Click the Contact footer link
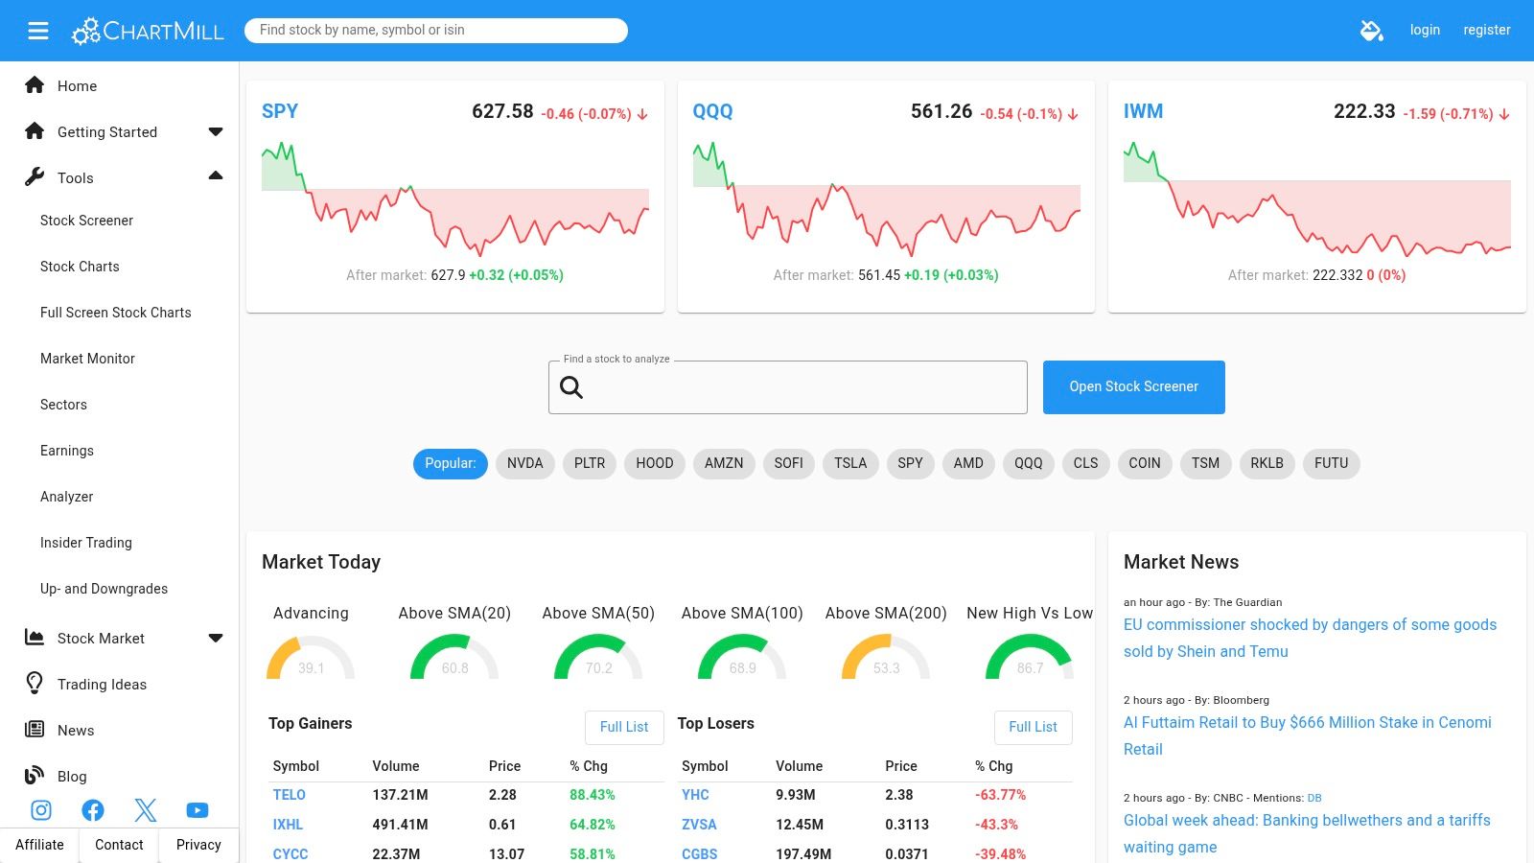The image size is (1534, 863). point(119,845)
